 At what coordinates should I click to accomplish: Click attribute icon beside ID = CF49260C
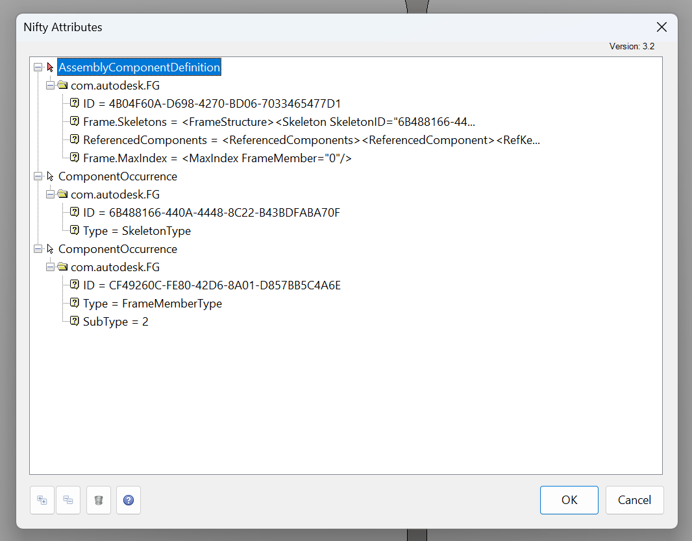pos(75,284)
